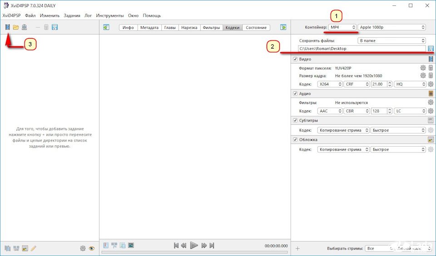
Task: Open the Контейнер MP4 dropdown
Action: pyautogui.click(x=342, y=27)
